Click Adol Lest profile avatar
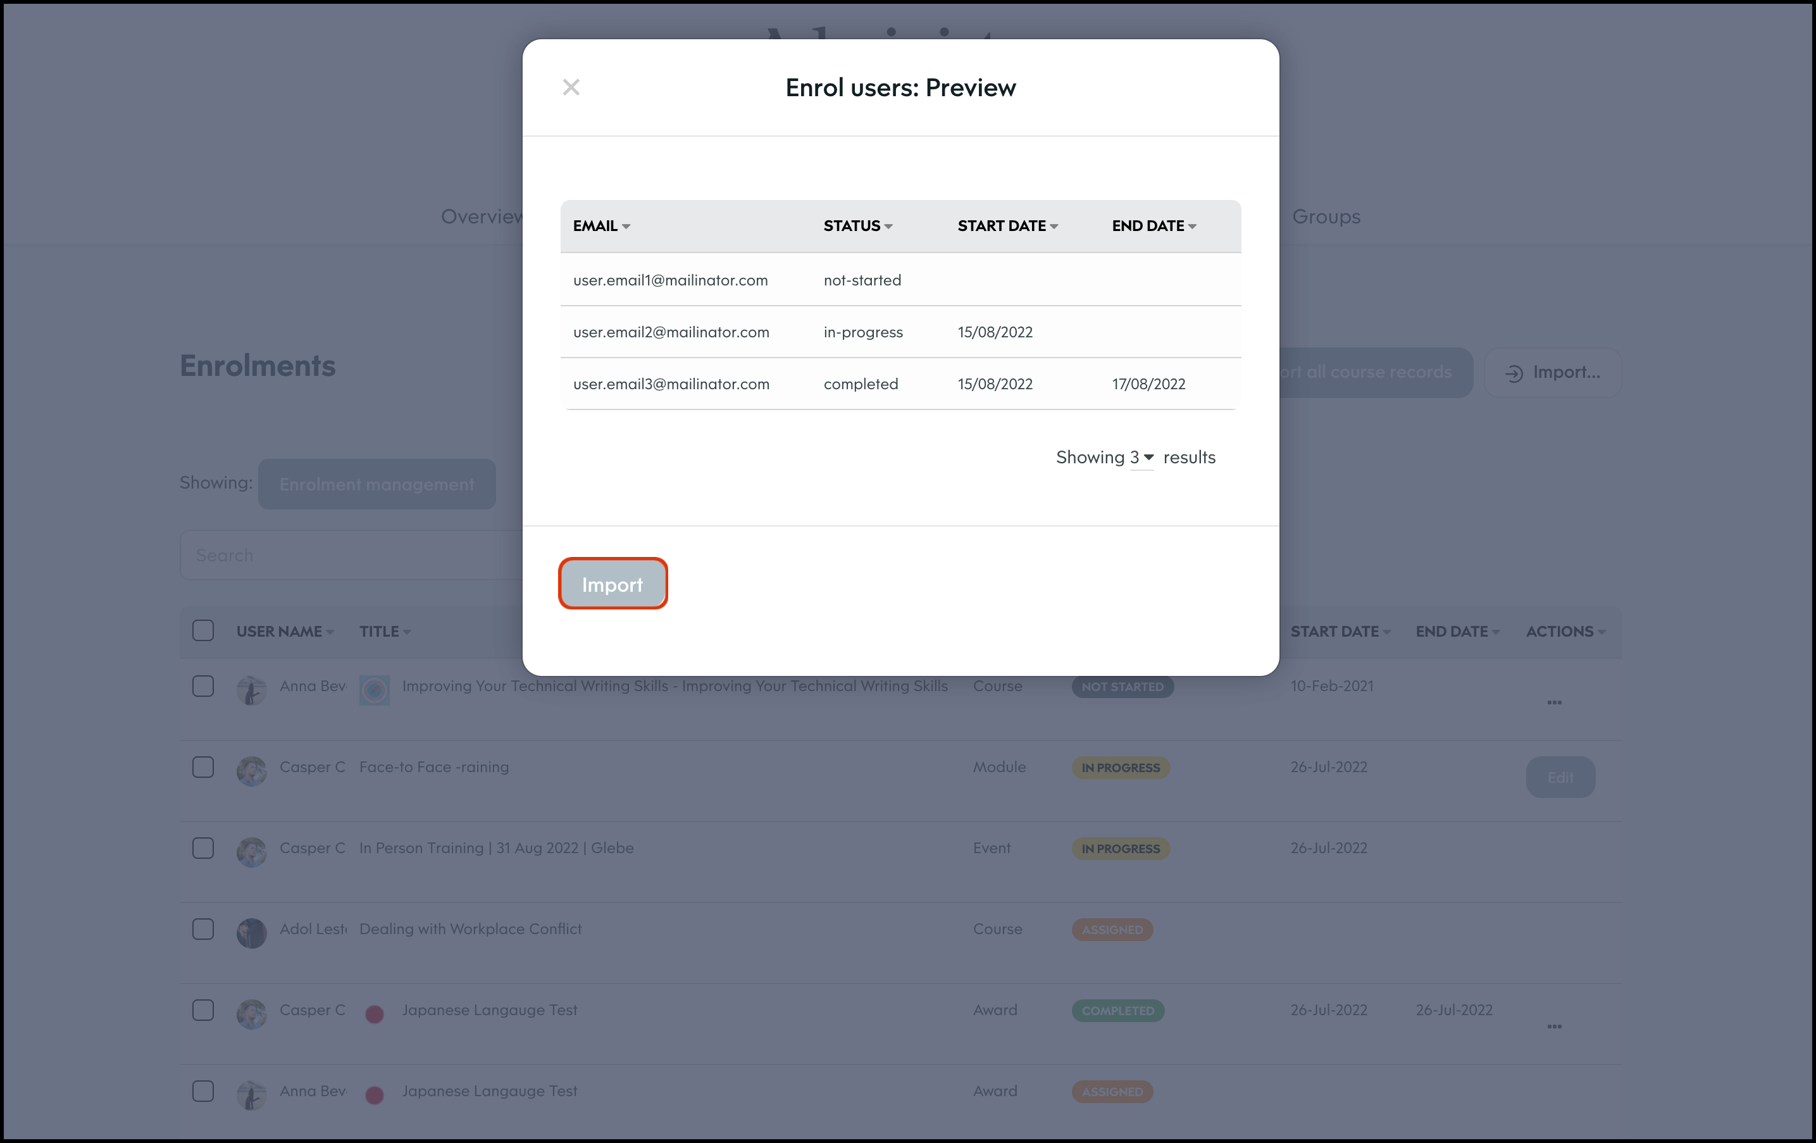The width and height of the screenshot is (1816, 1143). (x=251, y=932)
